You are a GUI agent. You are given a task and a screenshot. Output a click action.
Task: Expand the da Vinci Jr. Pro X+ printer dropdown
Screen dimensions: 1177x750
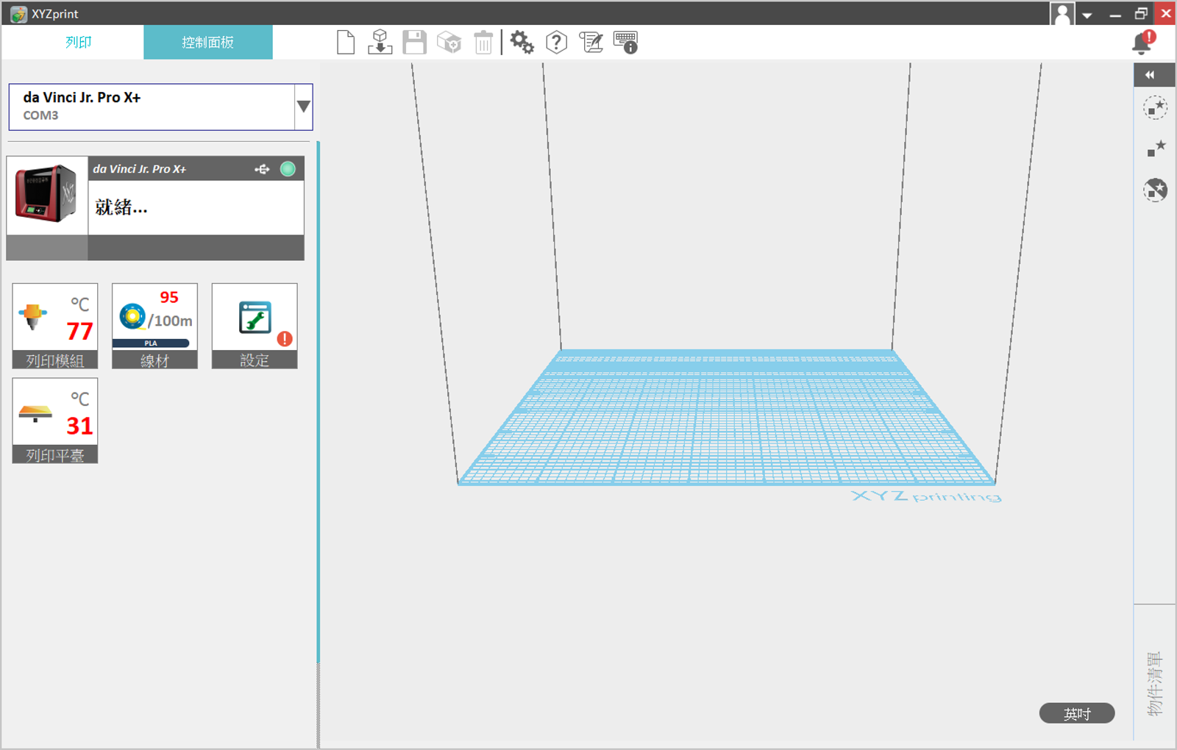303,107
